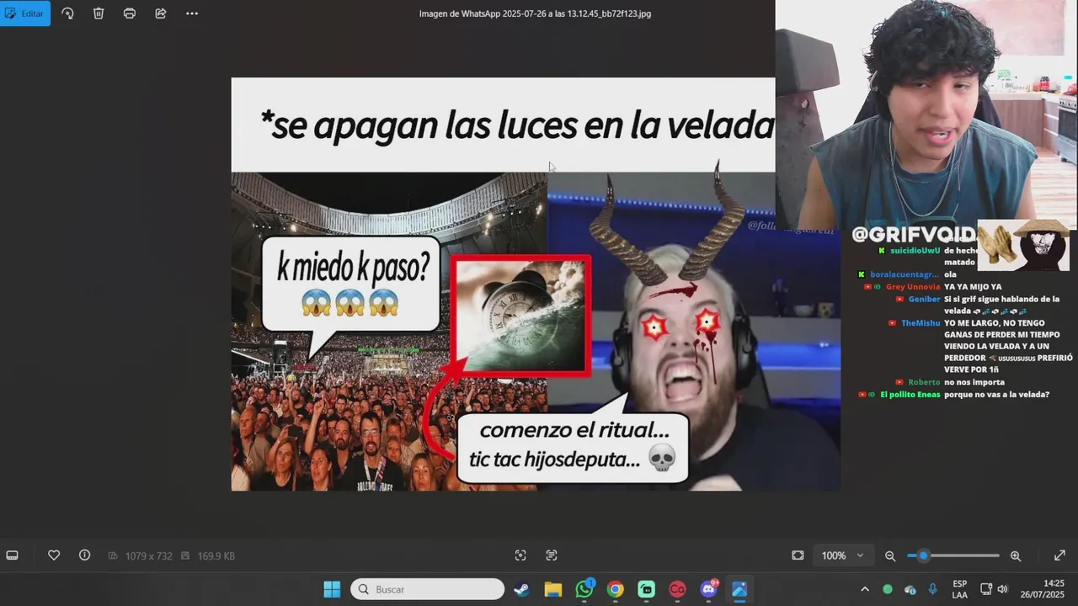1078x606 pixels.
Task: Open WhatsApp from the taskbar
Action: [584, 589]
